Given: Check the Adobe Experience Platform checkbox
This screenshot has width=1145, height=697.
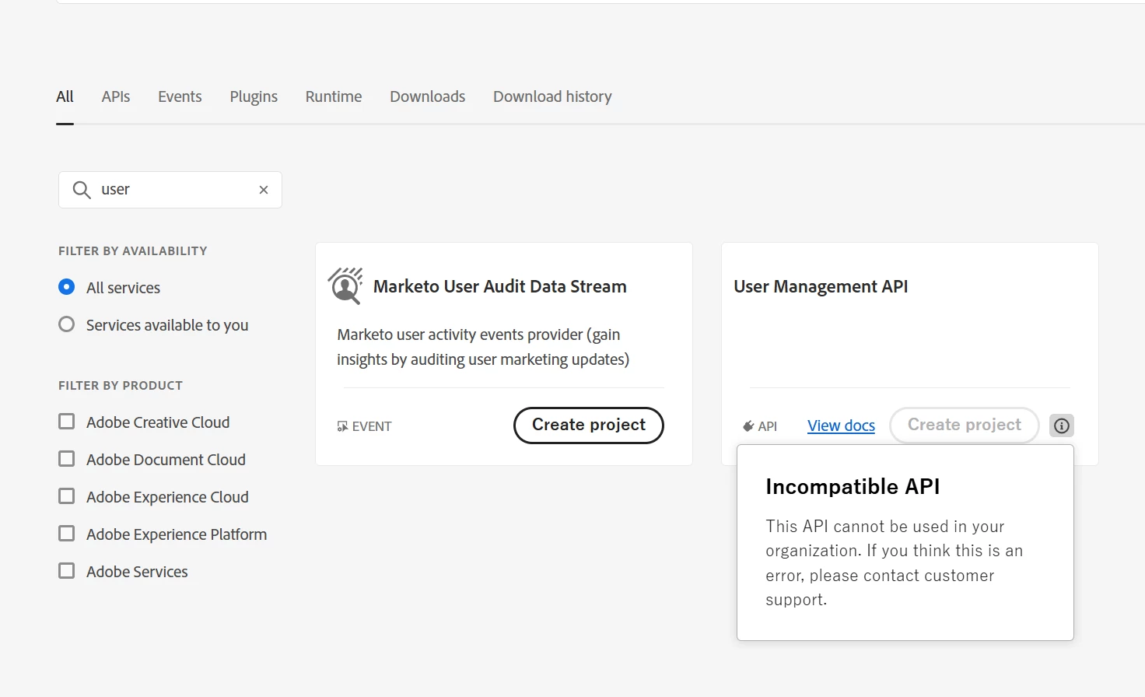Looking at the screenshot, I should pyautogui.click(x=67, y=534).
